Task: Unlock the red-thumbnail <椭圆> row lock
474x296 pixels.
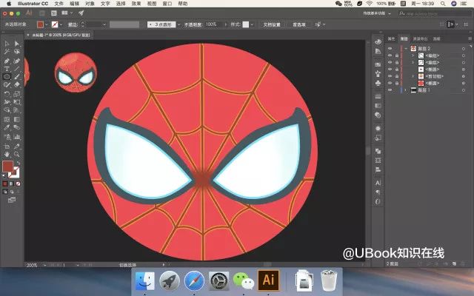Action: coord(397,83)
